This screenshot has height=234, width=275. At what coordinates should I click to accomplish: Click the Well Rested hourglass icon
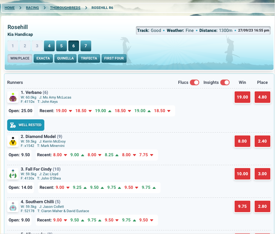tap(13, 125)
